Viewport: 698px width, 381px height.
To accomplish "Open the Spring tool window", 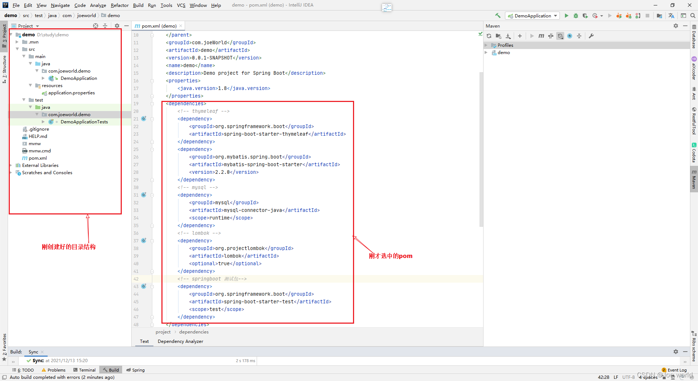I will coord(135,370).
